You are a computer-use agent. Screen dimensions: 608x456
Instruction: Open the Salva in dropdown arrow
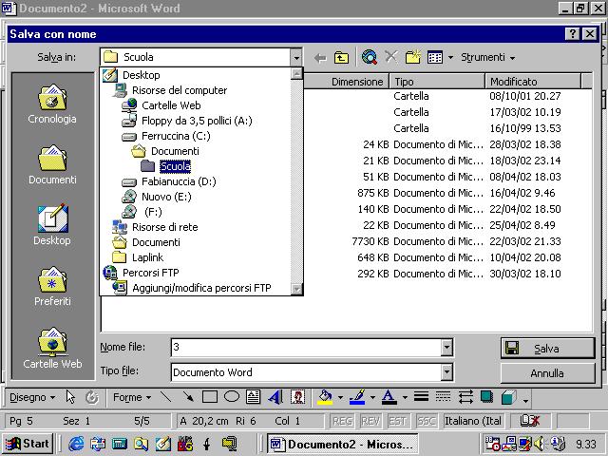tap(296, 58)
